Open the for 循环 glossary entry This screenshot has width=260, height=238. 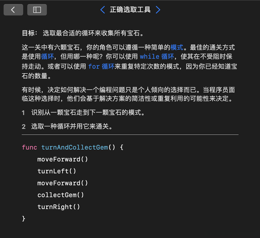click(x=101, y=66)
